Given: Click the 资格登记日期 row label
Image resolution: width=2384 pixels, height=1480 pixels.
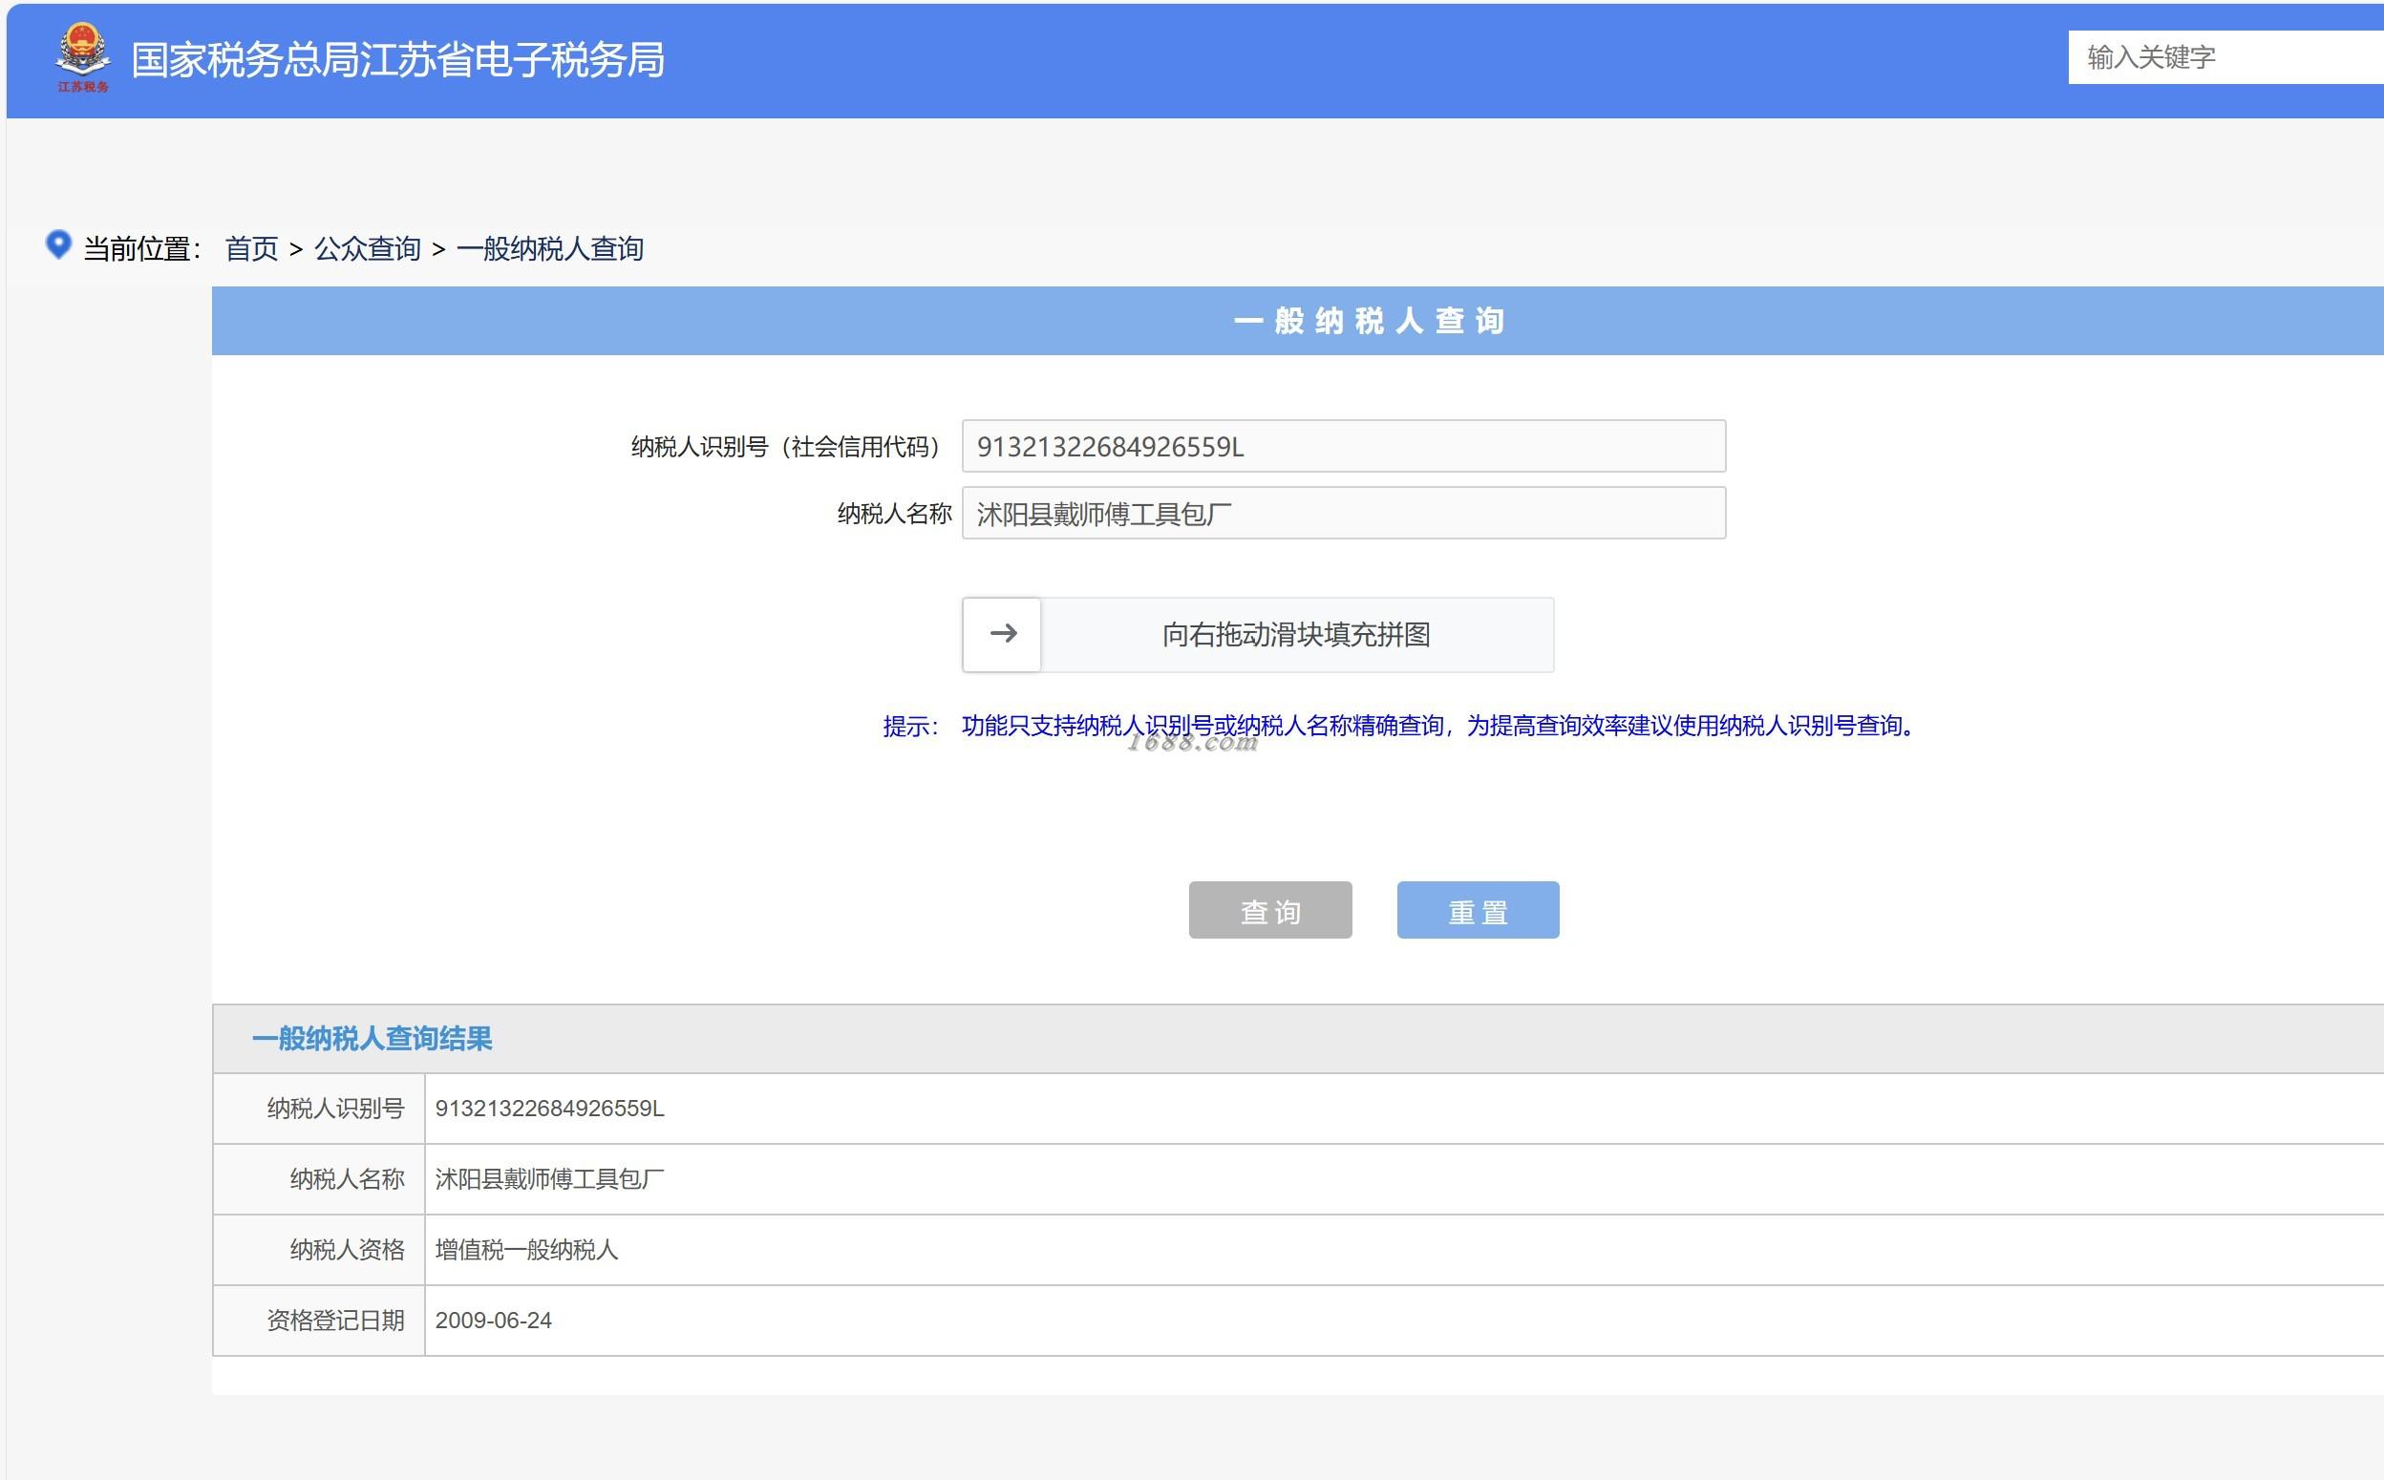Looking at the screenshot, I should pos(335,1321).
